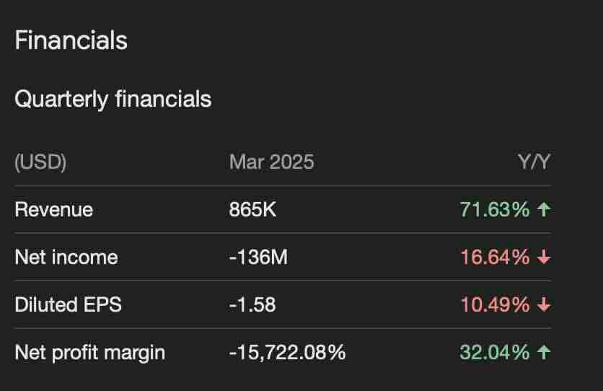The image size is (603, 391).
Task: Open the Net income row label
Action: coord(66,258)
